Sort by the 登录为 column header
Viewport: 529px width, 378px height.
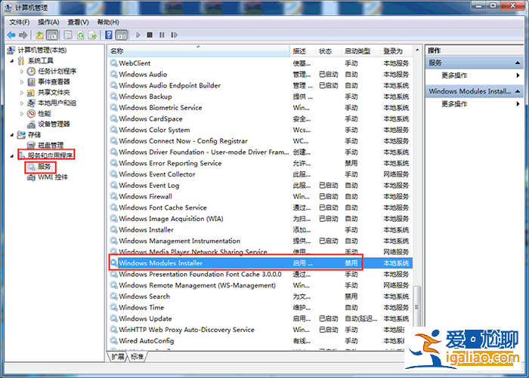pos(397,51)
